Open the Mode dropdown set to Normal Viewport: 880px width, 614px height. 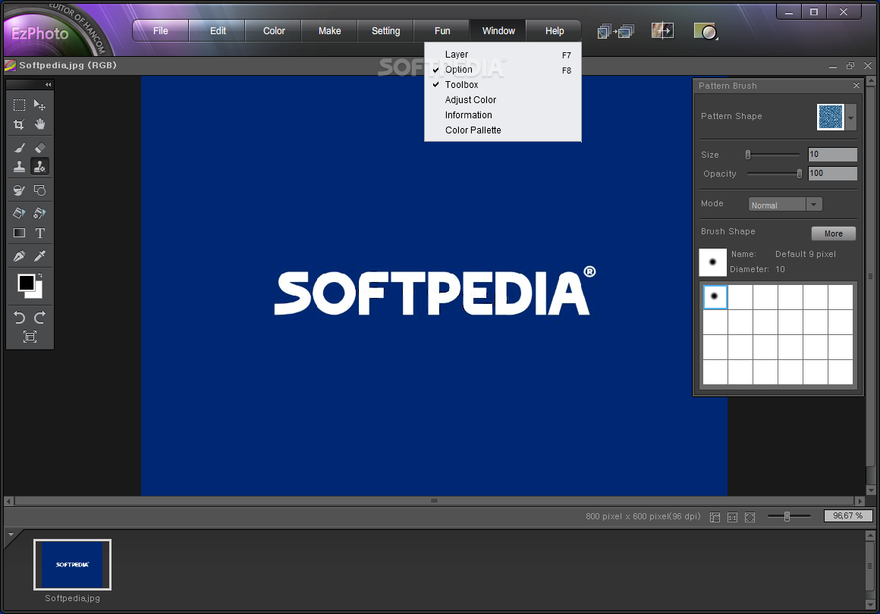(x=785, y=205)
